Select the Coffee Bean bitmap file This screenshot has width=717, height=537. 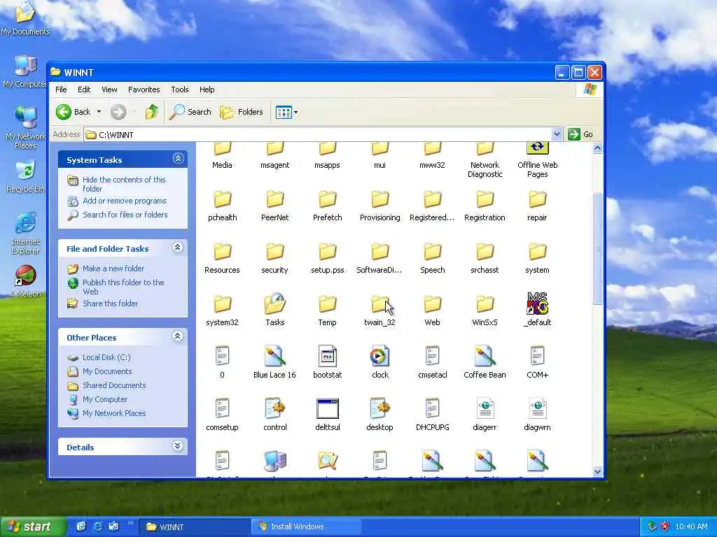[x=485, y=357]
